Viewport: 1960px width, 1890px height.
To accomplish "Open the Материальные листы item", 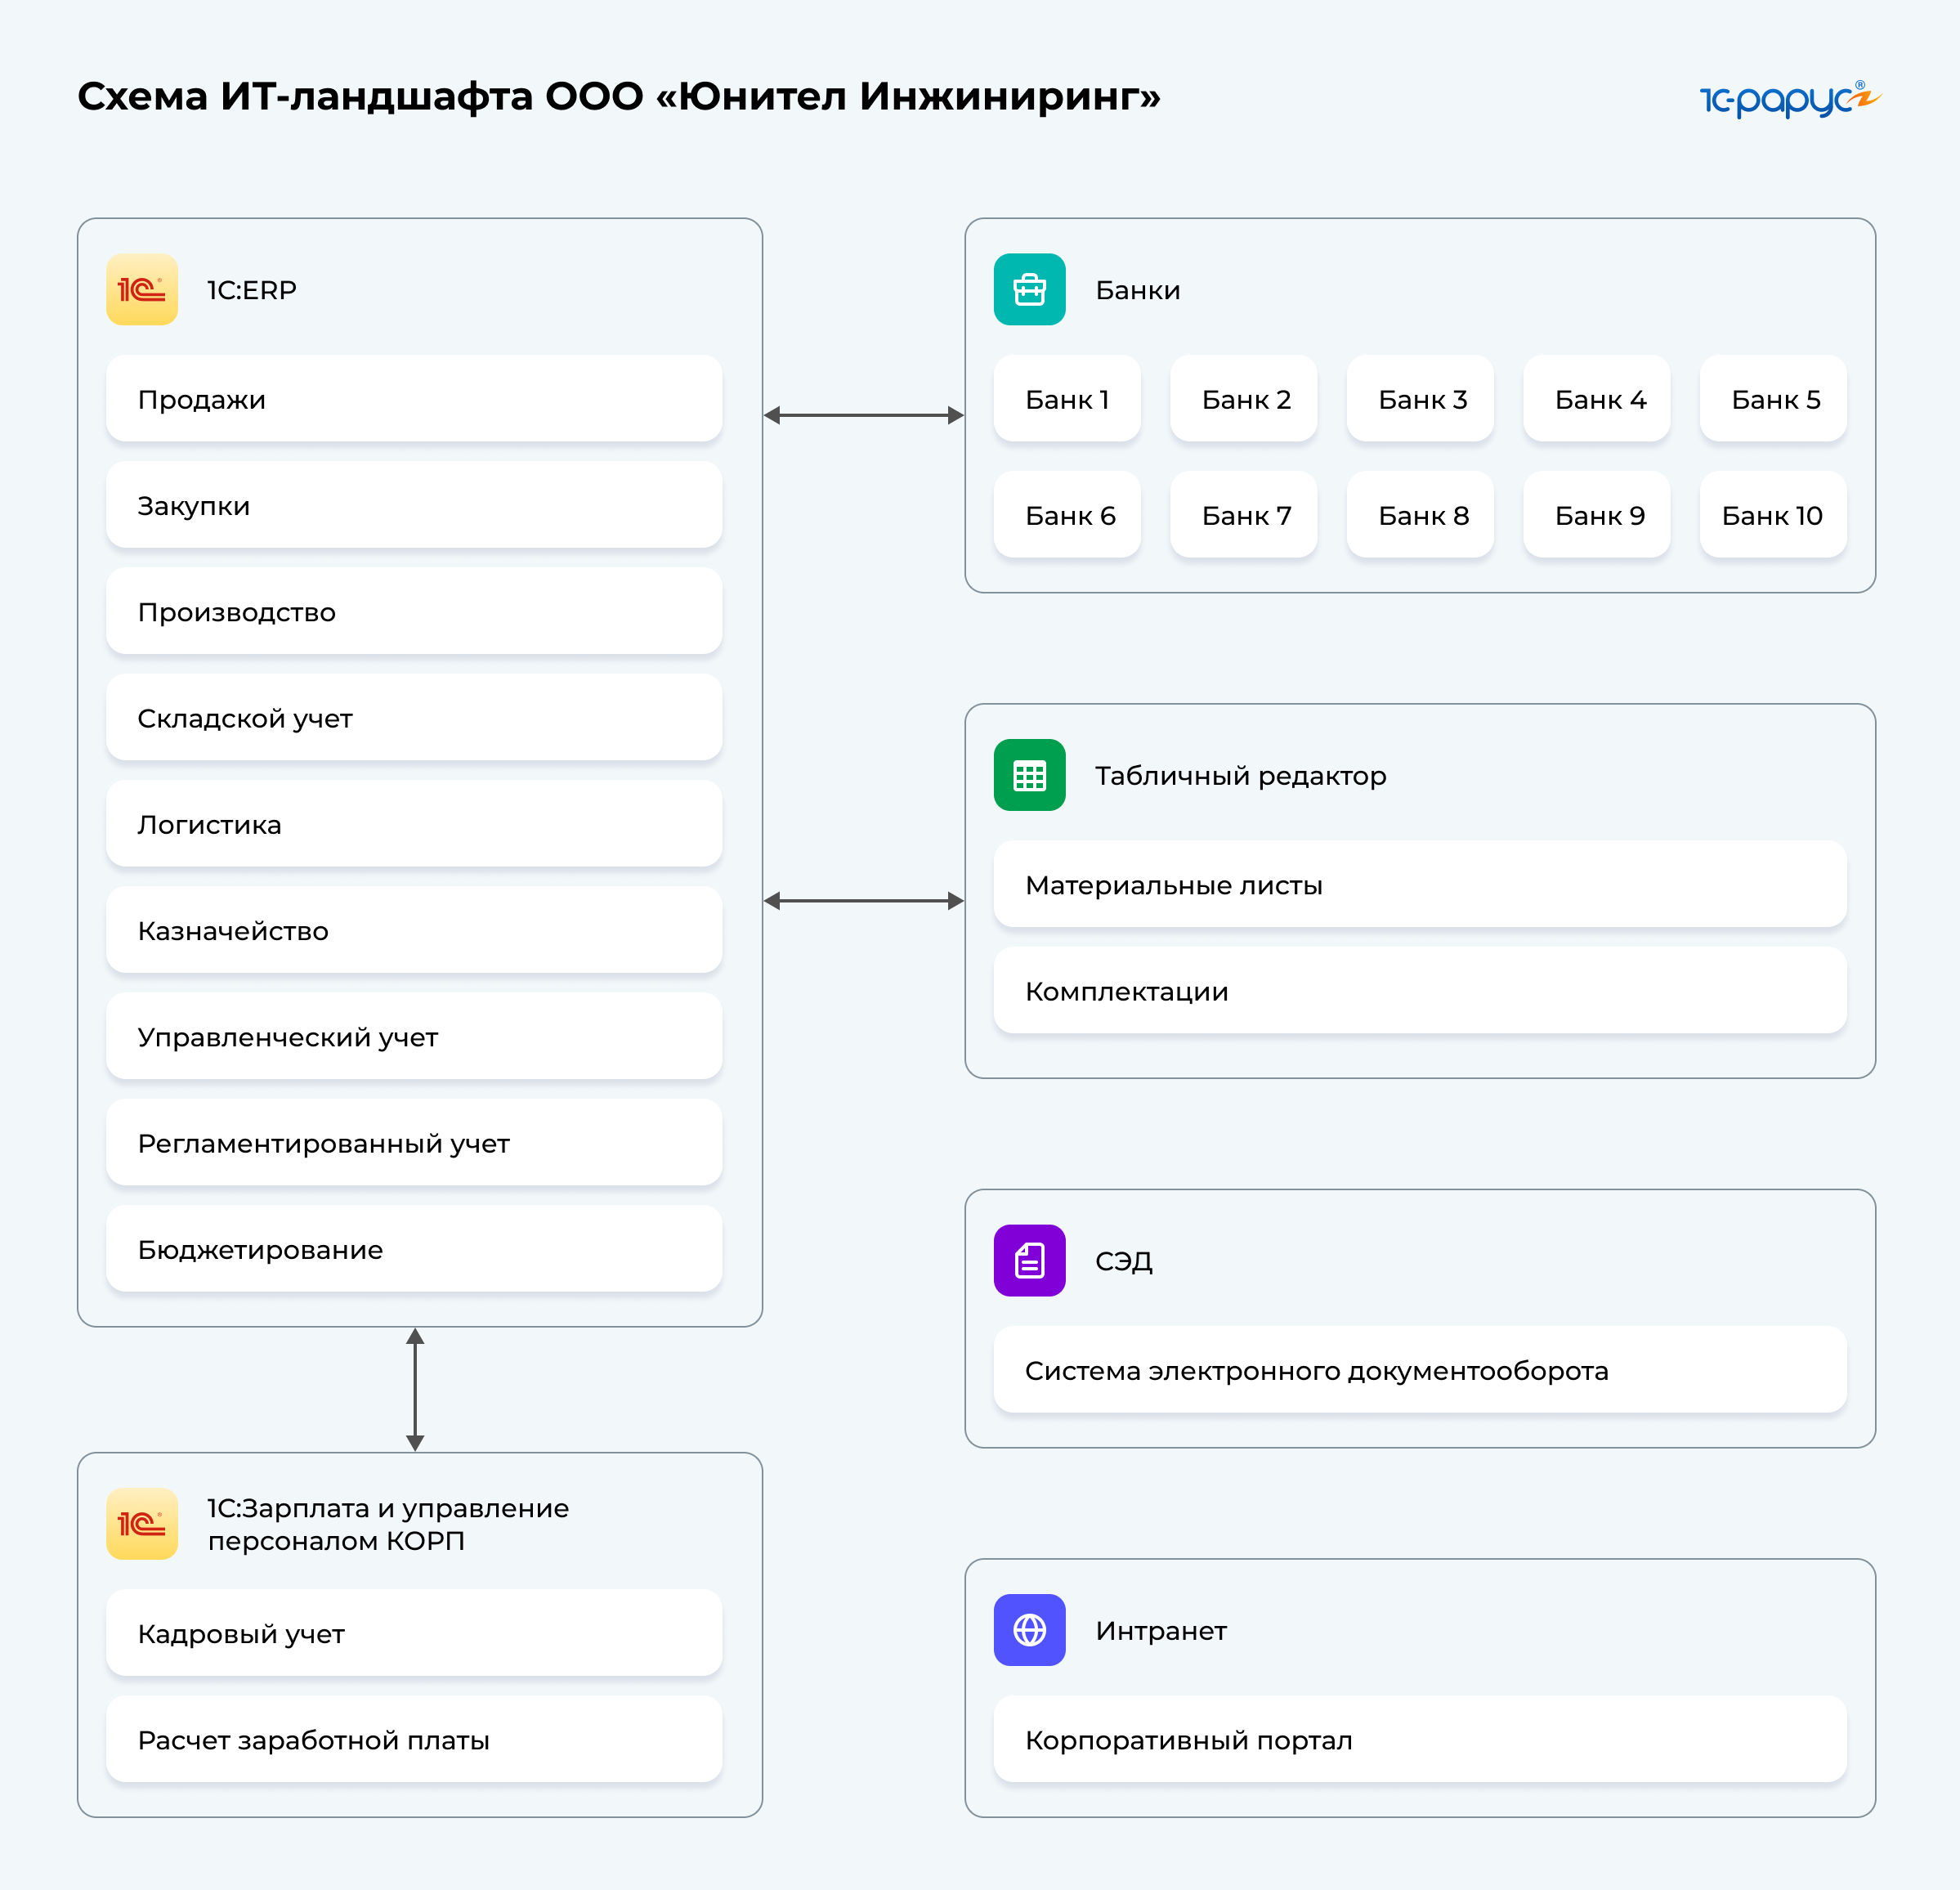I will [x=1419, y=885].
